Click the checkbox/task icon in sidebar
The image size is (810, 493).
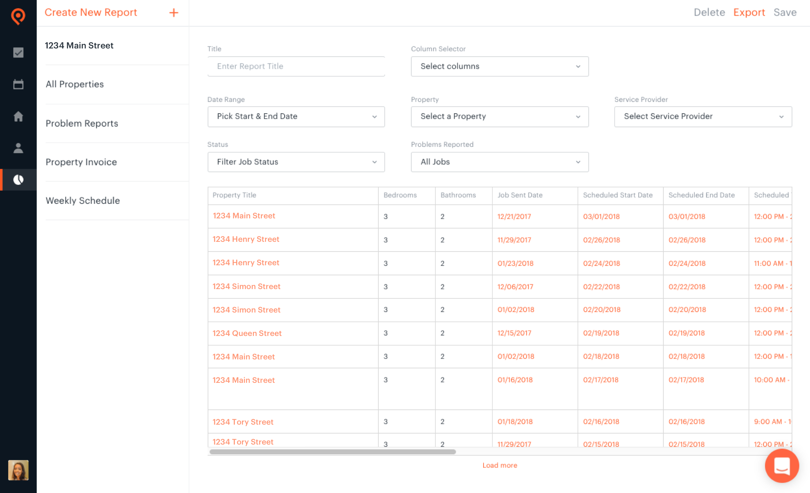(18, 52)
